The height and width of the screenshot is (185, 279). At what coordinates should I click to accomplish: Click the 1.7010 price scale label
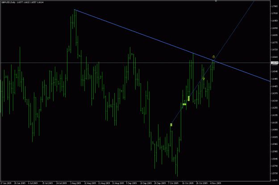tap(275, 13)
